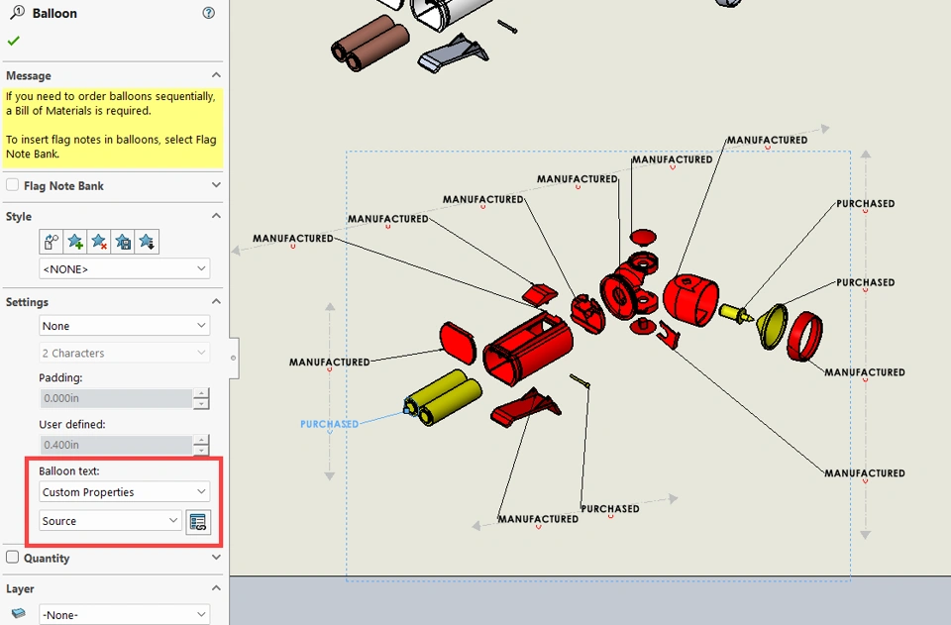Click Add or Update a Style icon
The width and height of the screenshot is (951, 625).
(75, 242)
